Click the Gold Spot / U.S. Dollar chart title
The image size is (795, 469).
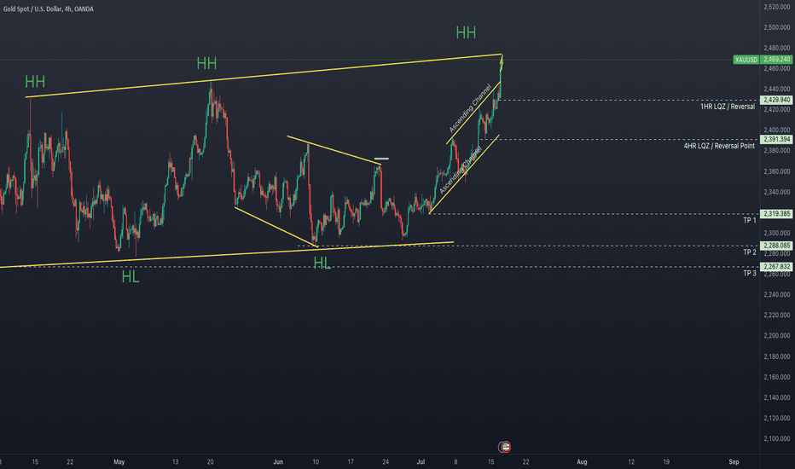(48, 9)
